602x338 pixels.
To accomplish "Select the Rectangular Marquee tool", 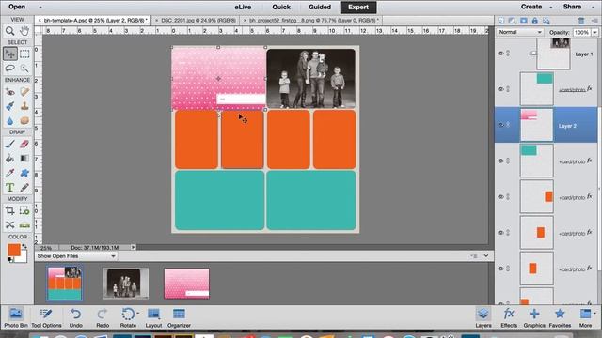I will coord(24,54).
